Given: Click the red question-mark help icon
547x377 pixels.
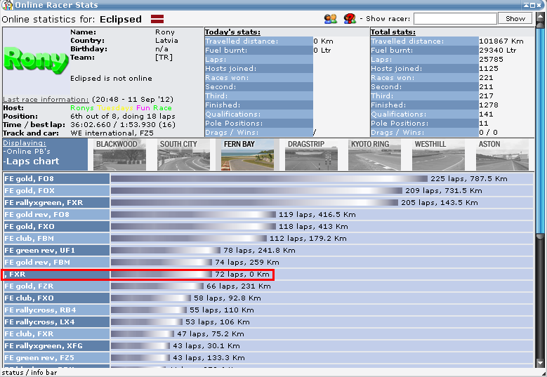Looking at the screenshot, I should [x=350, y=19].
